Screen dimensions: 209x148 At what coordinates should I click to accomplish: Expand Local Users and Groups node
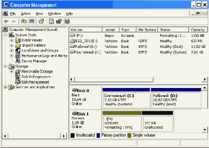(11, 51)
